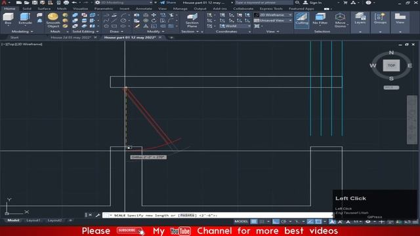420x236 pixels.
Task: Expand the Draw panel
Action: (116, 31)
